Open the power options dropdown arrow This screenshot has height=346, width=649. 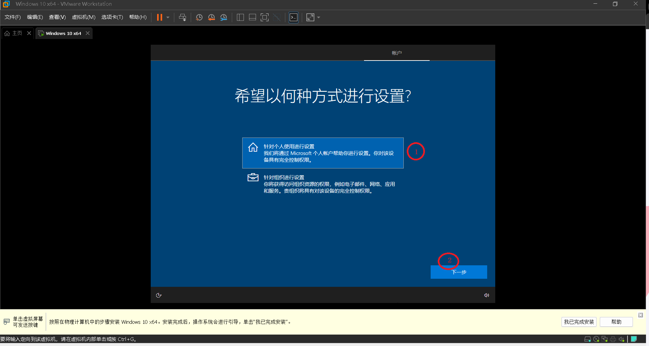(x=168, y=17)
